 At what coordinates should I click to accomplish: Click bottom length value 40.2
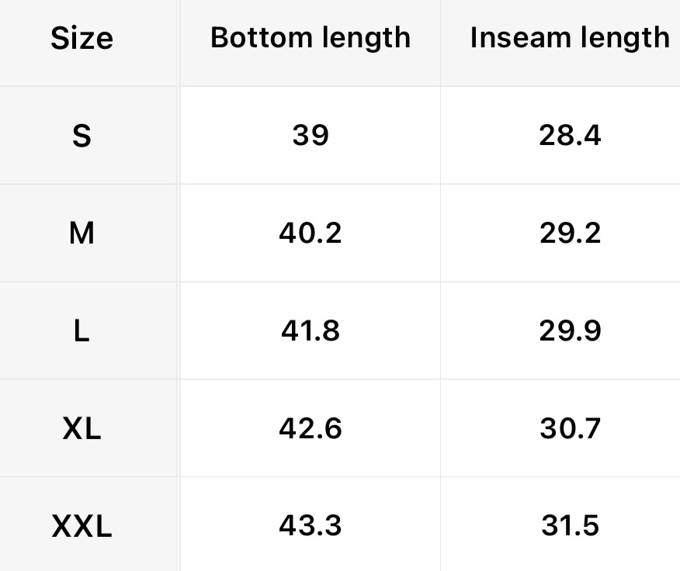click(x=311, y=233)
